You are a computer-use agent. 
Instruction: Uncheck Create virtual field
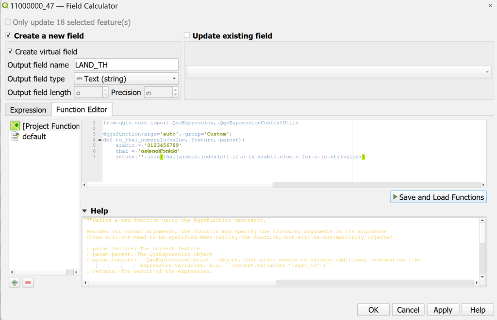[10, 51]
